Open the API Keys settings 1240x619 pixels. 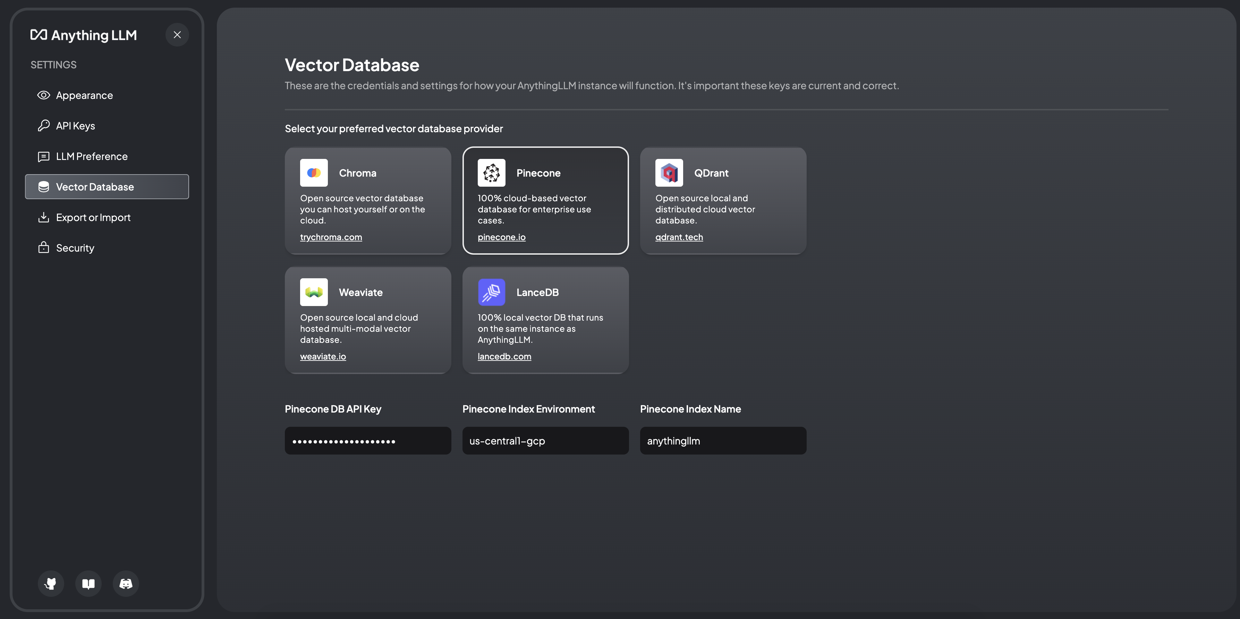point(107,126)
